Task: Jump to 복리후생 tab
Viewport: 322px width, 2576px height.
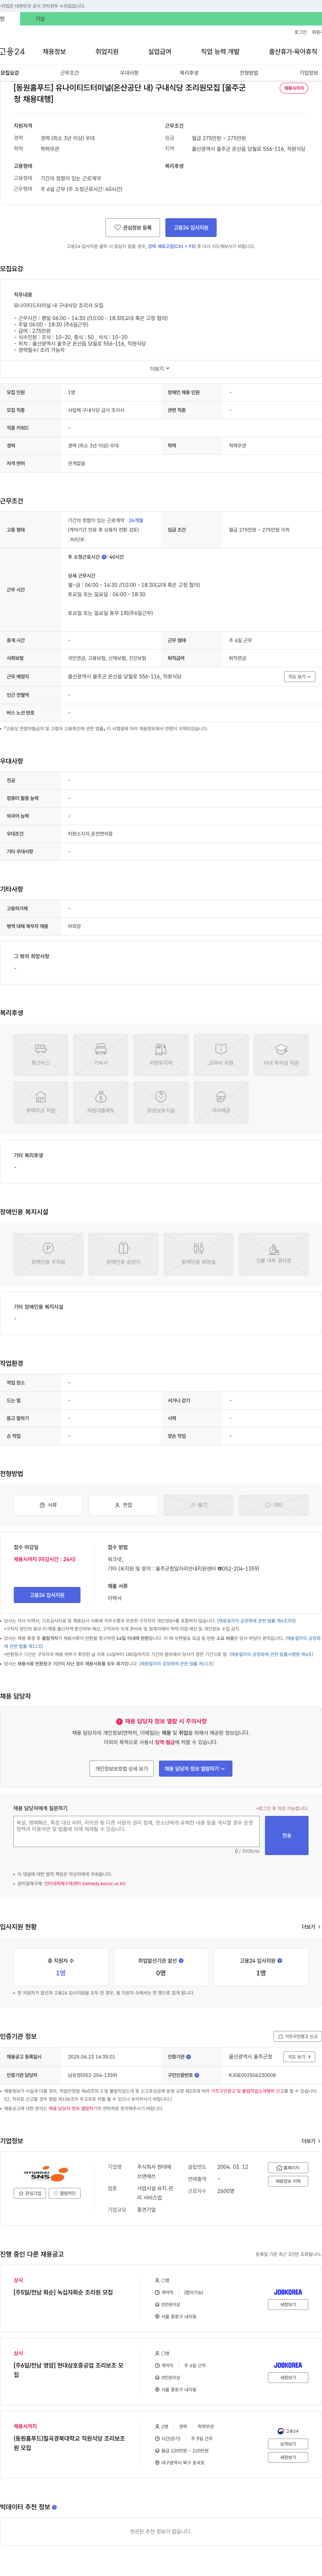Action: tap(189, 73)
